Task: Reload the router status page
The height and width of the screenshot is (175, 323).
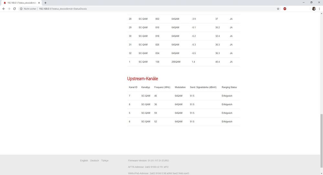Action: 15,9
